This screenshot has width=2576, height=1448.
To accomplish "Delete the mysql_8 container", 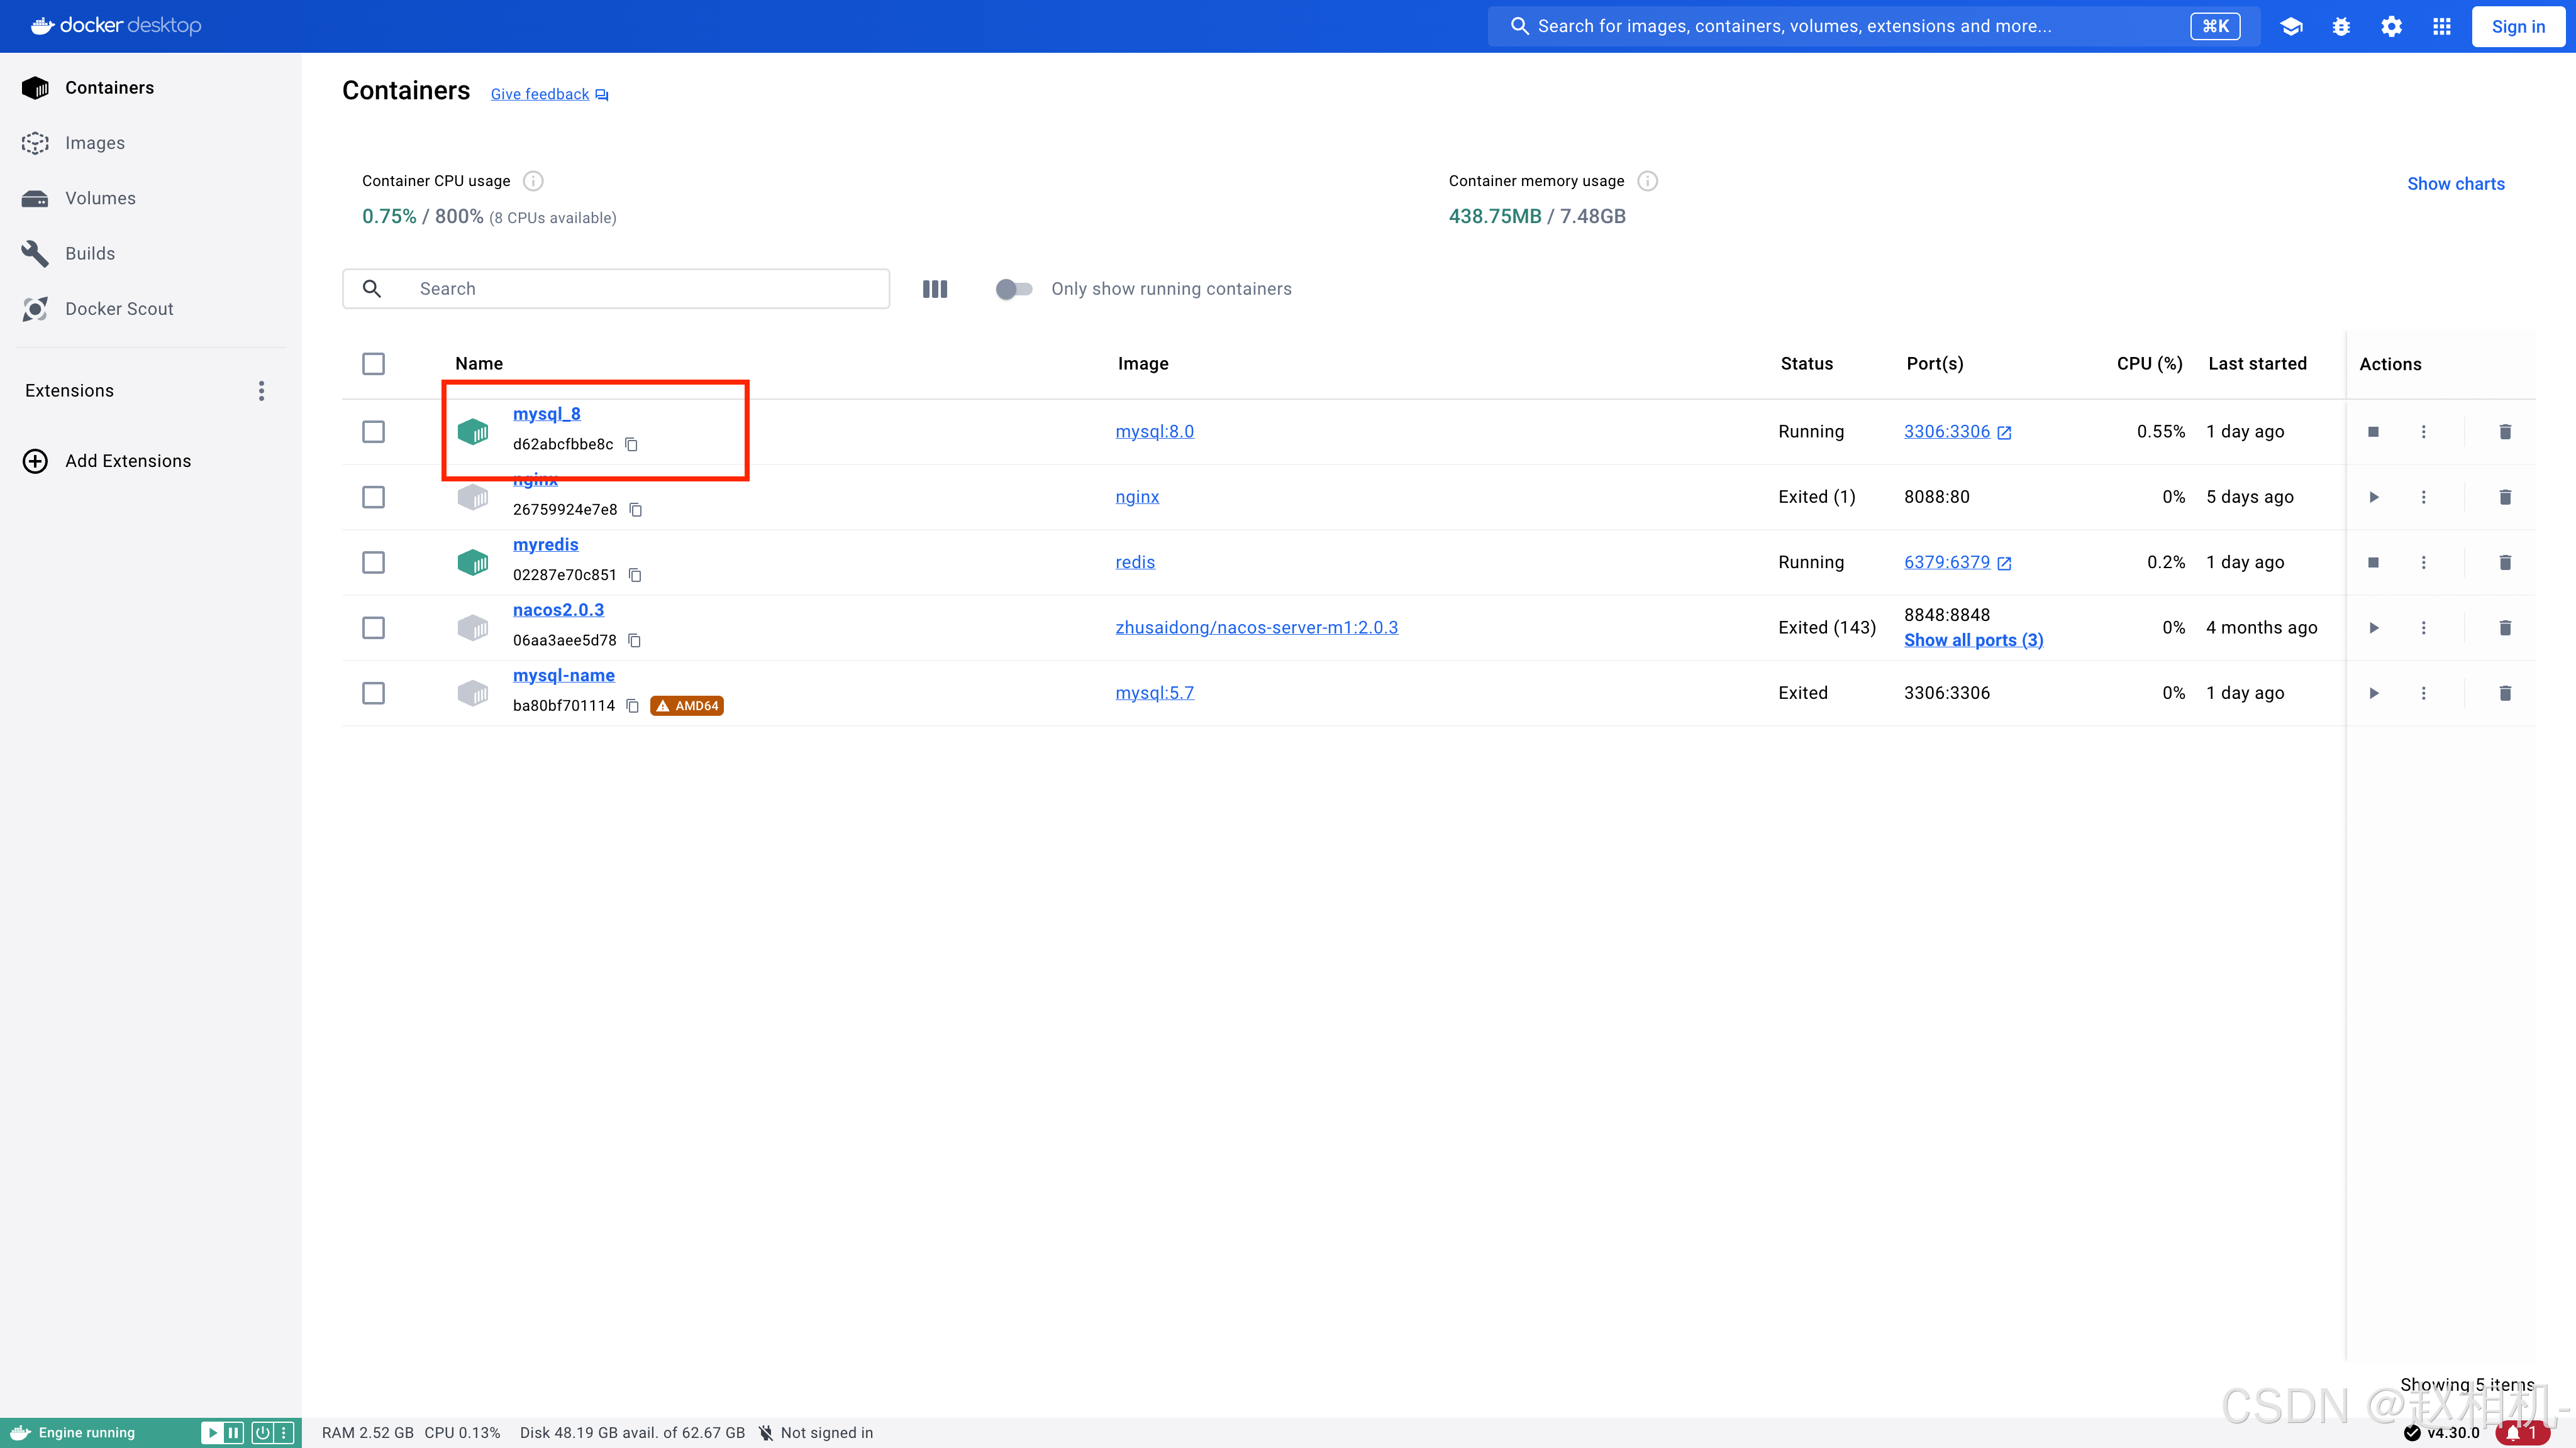I will [x=2505, y=432].
